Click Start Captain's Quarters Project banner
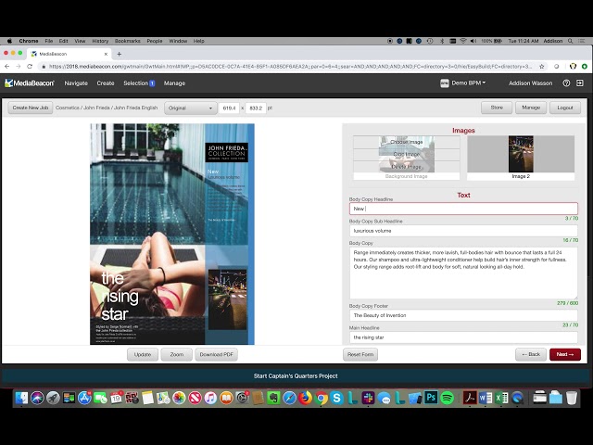Viewport: 593px width, 445px height. pos(296,376)
